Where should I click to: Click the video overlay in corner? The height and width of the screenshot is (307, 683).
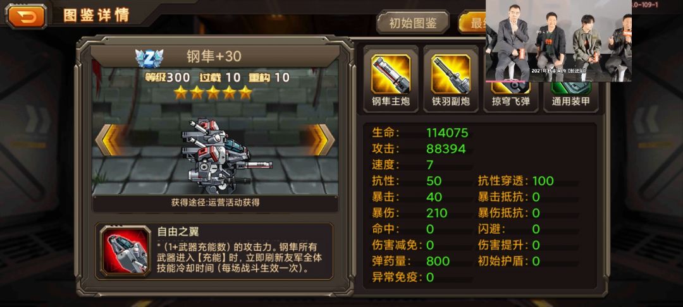tap(558, 41)
